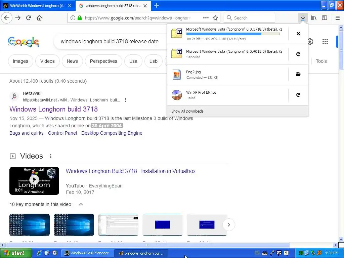Filter results by Perspectives

point(103,61)
